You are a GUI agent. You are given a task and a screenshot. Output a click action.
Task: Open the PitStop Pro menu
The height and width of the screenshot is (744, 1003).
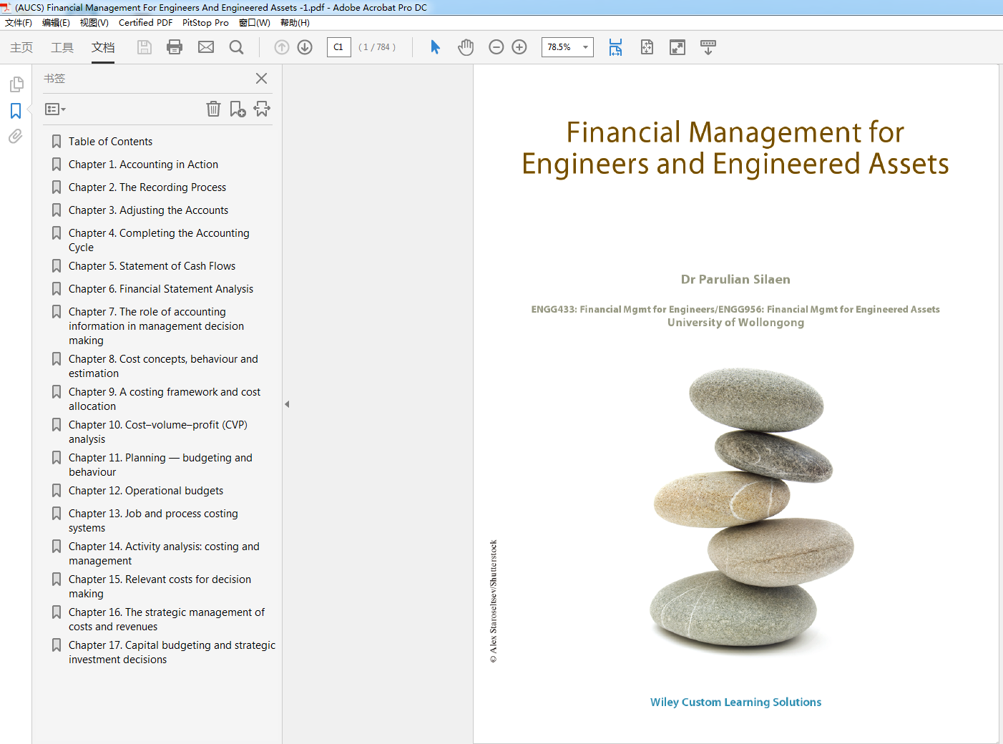coord(205,23)
